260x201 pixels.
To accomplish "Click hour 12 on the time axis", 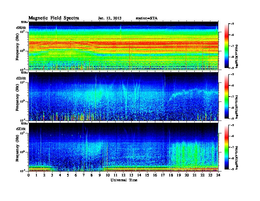I will point(123,175).
